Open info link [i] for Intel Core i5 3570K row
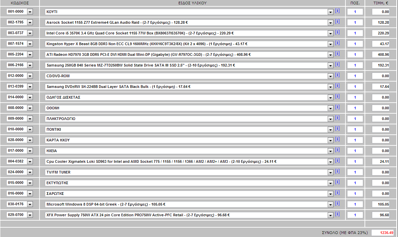 click(x=337, y=32)
